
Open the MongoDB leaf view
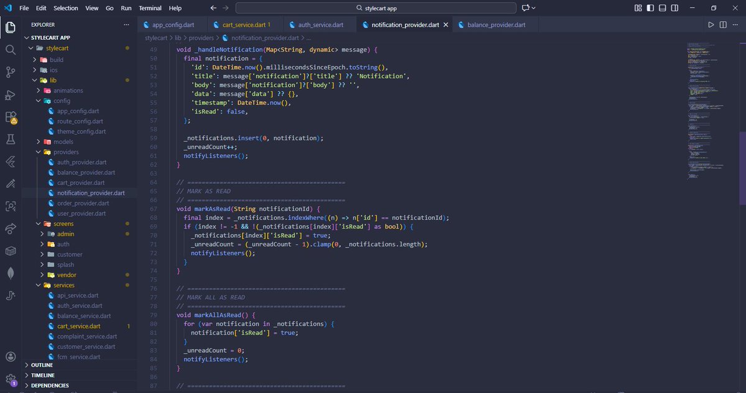click(x=11, y=273)
